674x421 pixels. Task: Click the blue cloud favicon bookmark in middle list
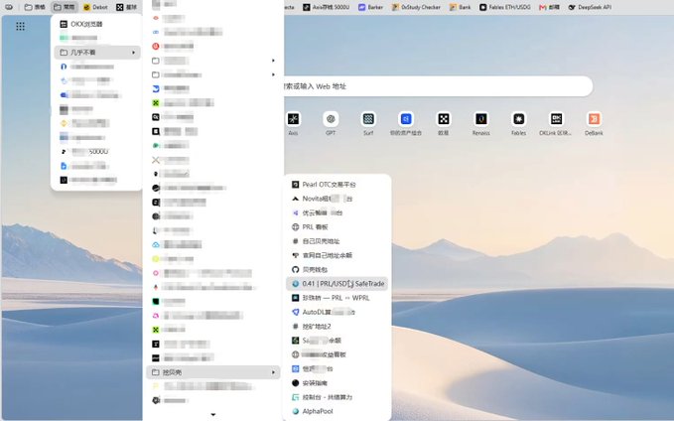tap(156, 244)
